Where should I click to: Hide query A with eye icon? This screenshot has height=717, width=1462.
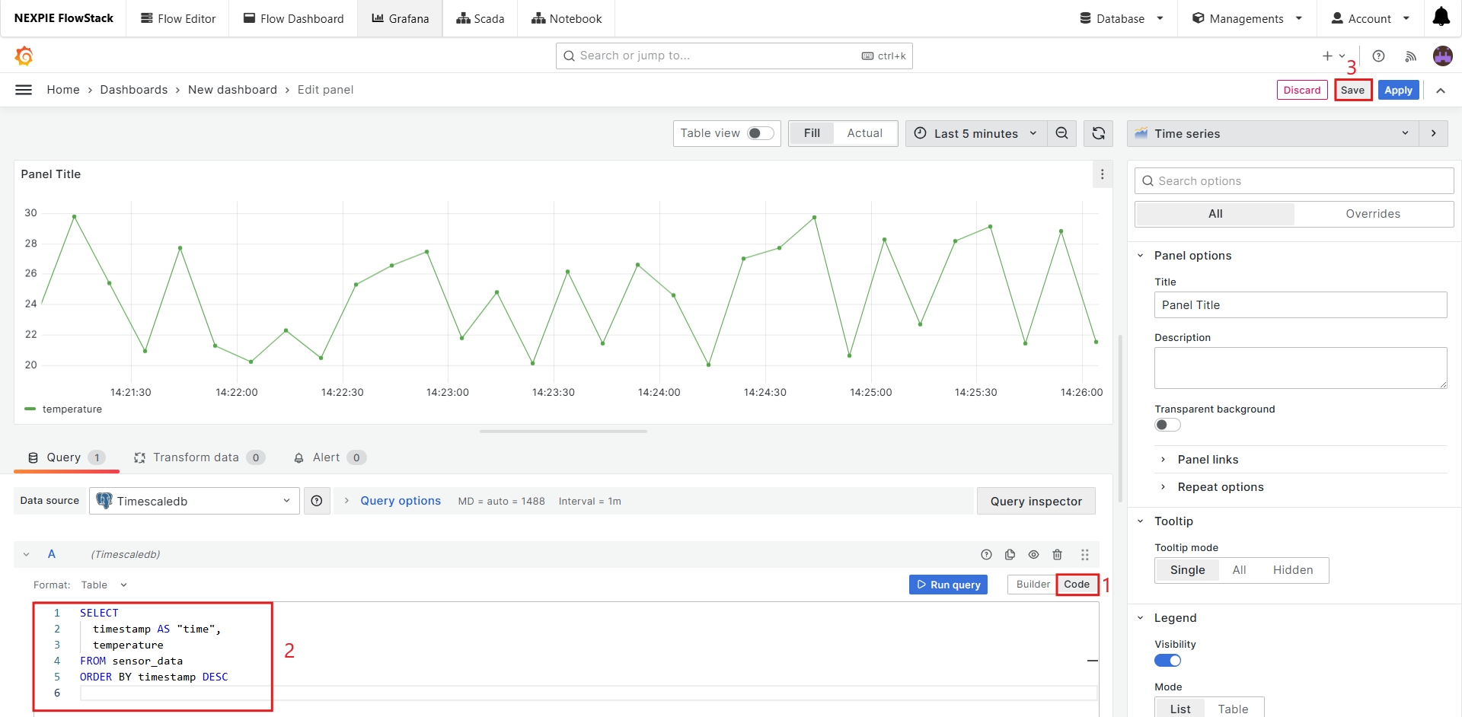[x=1033, y=554]
